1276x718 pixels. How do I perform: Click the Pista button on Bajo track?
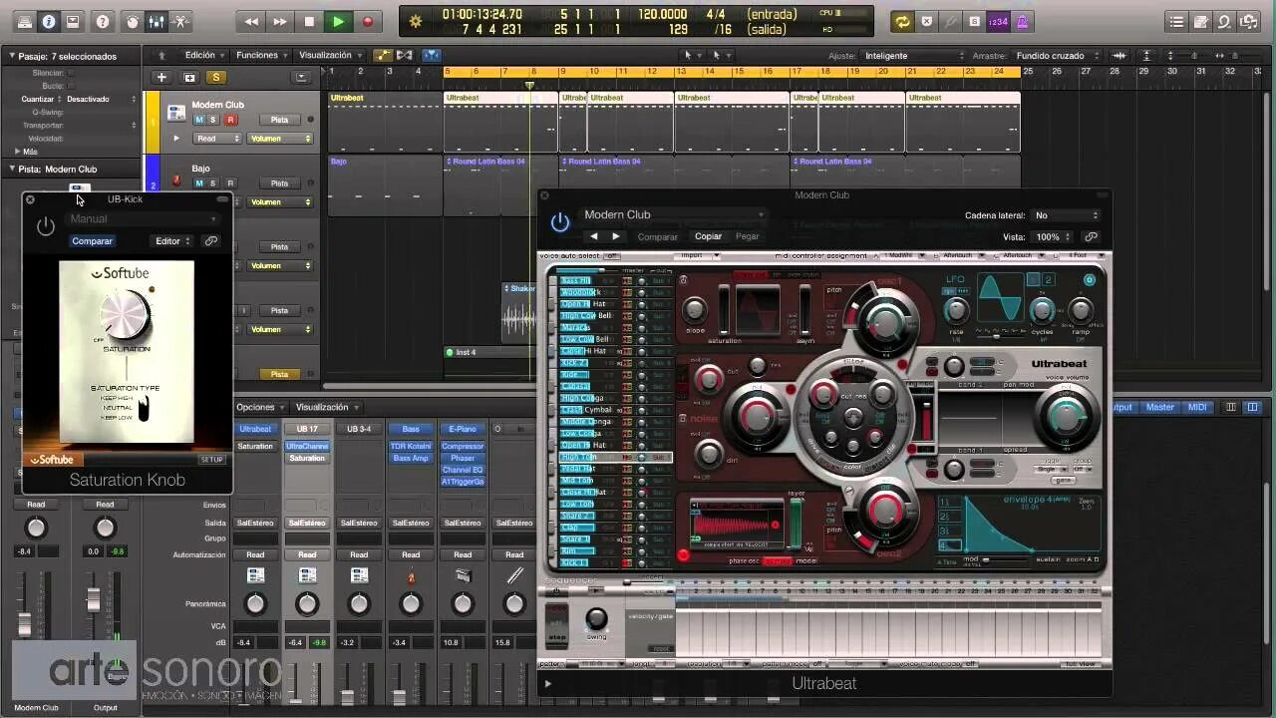279,183
